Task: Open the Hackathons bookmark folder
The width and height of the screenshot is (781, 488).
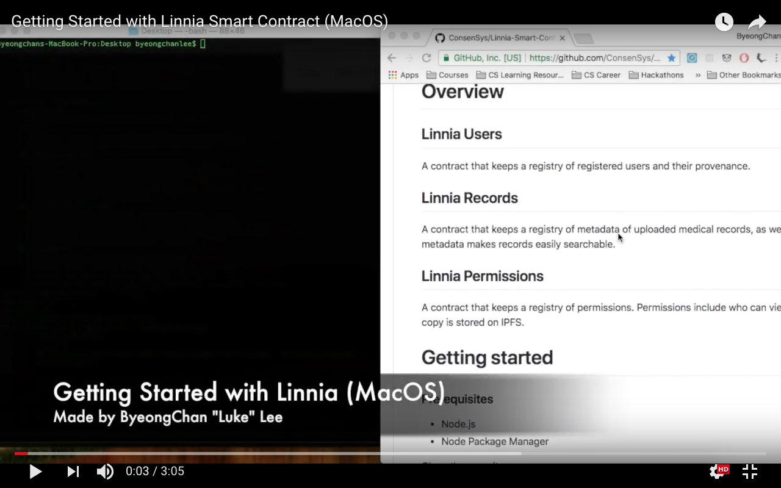Action: (x=656, y=75)
